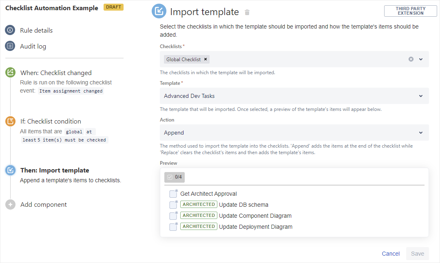Viewport: 440px width, 263px height.
Task: Click the Audit log list icon
Action: (x=10, y=46)
